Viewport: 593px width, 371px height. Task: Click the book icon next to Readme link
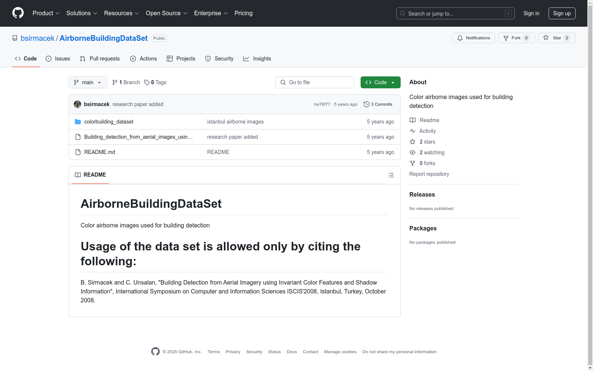pos(413,120)
